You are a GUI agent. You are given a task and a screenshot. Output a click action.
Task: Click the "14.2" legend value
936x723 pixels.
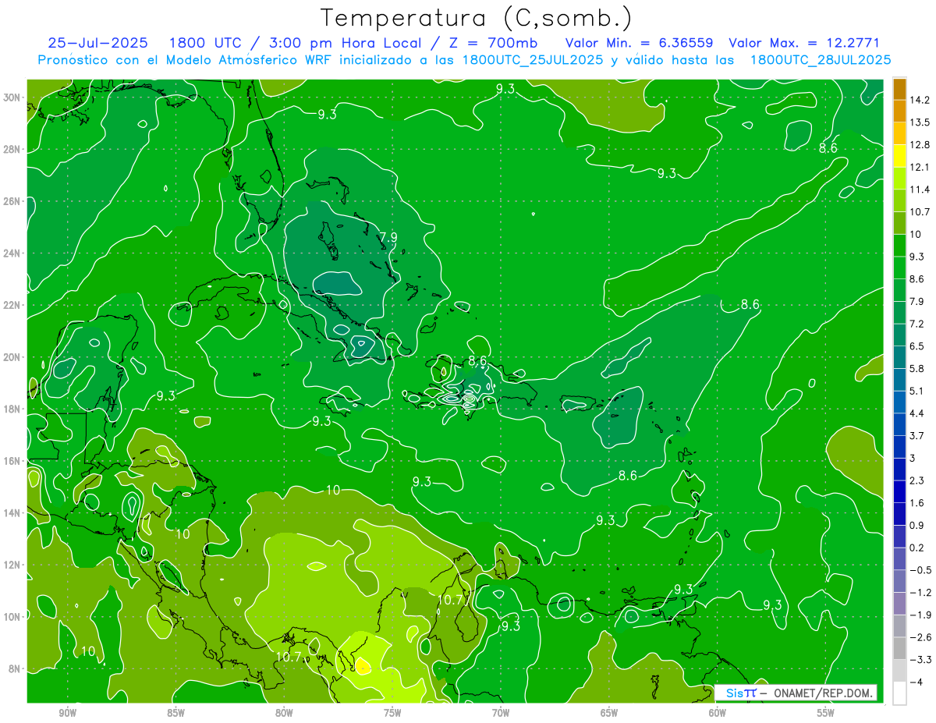[919, 100]
